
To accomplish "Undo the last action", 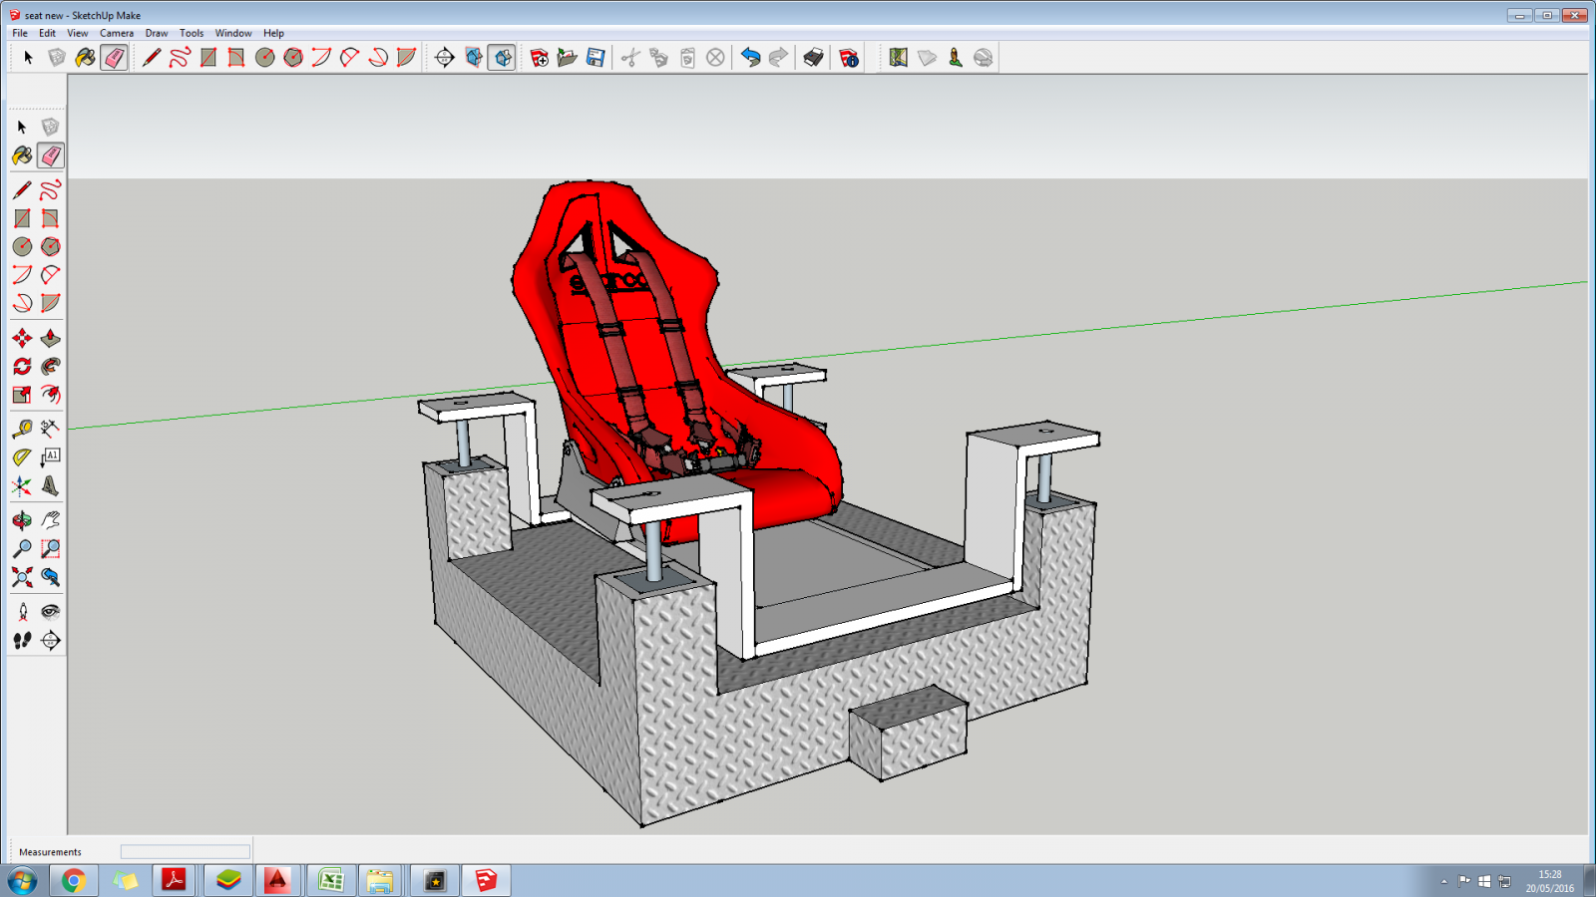I will [750, 58].
